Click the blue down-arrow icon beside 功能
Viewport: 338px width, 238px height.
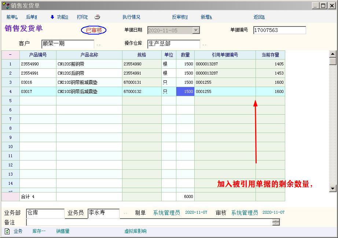52,17
